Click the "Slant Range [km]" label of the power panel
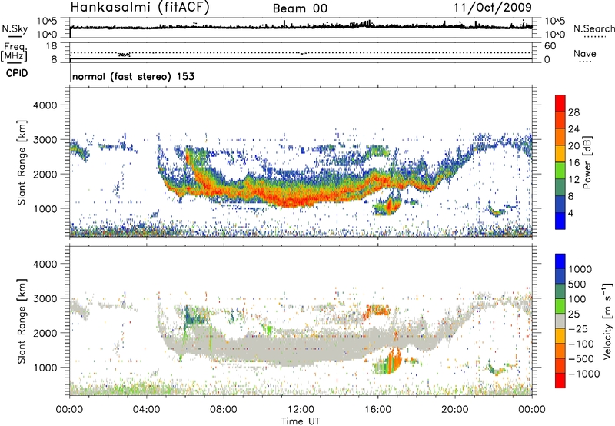This screenshot has height=426, width=615. 22,162
